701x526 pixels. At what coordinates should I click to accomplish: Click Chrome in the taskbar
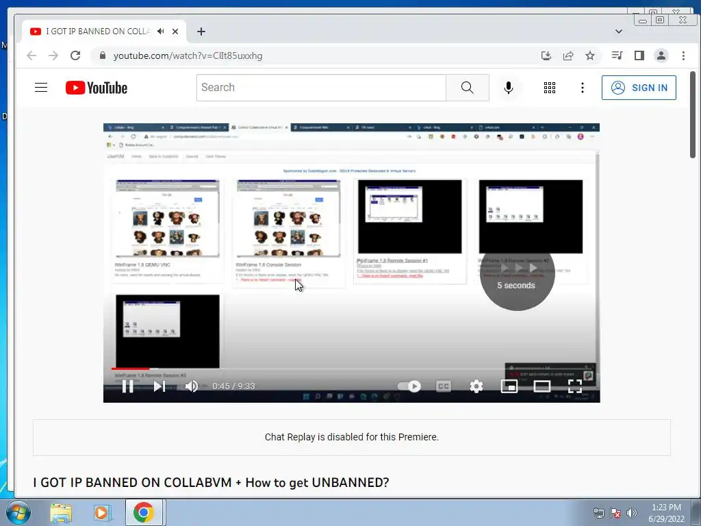144,512
